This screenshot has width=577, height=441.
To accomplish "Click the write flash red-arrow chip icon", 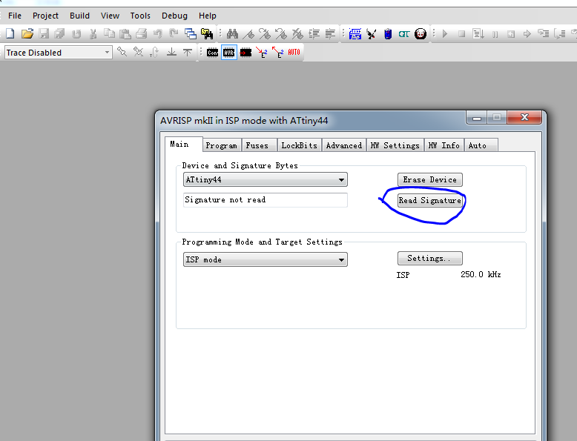I will [245, 53].
